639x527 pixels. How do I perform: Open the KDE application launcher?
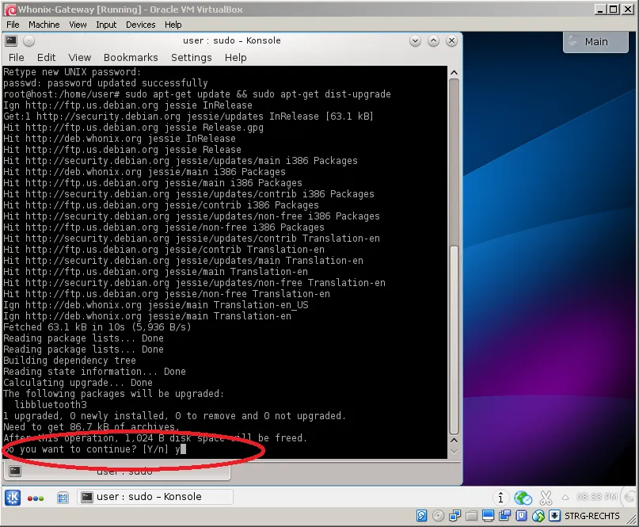(x=12, y=497)
